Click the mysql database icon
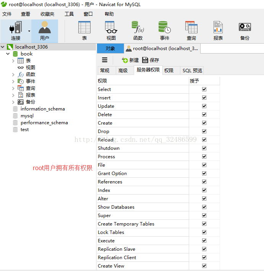 (15, 116)
